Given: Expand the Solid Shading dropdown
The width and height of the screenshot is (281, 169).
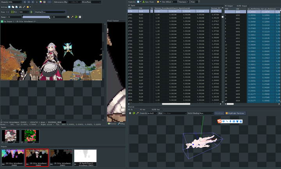Looking at the screenshot, I should coord(206,113).
